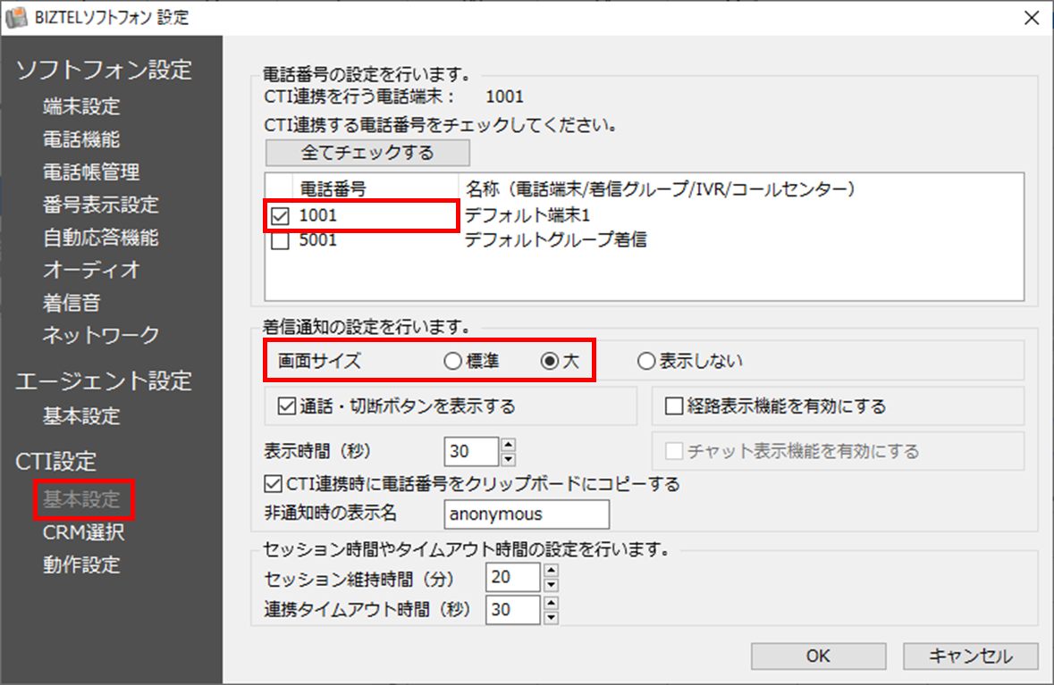The height and width of the screenshot is (685, 1054).
Task: Click the 電話番号 column header
Action: pos(375,189)
